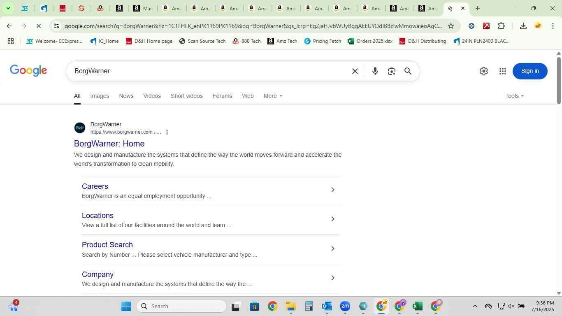The height and width of the screenshot is (316, 562).
Task: Open Excel from the taskbar
Action: coord(417,306)
